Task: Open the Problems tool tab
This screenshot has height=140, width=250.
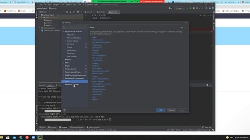Action: (52, 127)
